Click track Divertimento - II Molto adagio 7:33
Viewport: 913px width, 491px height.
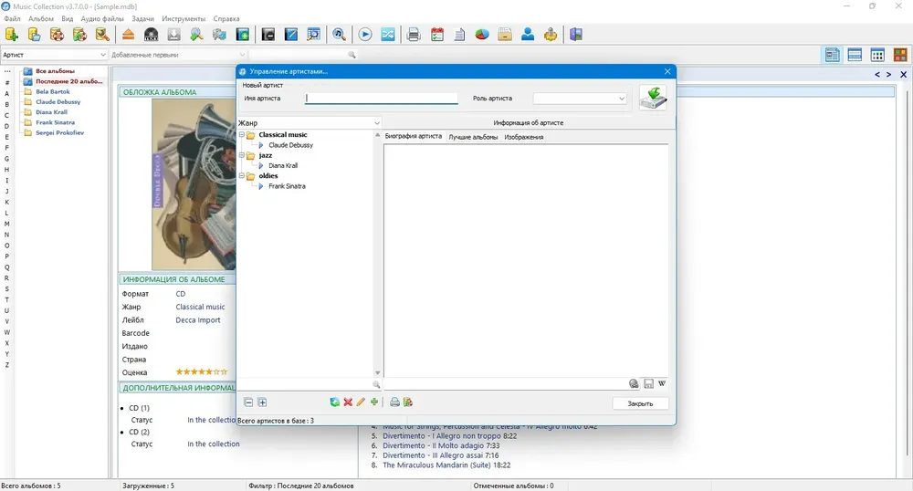441,445
